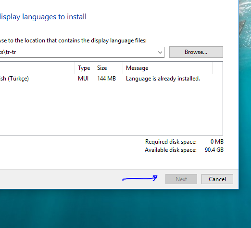Click empty area inside the language list
This screenshot has height=228, width=251.
(x=111, y=109)
